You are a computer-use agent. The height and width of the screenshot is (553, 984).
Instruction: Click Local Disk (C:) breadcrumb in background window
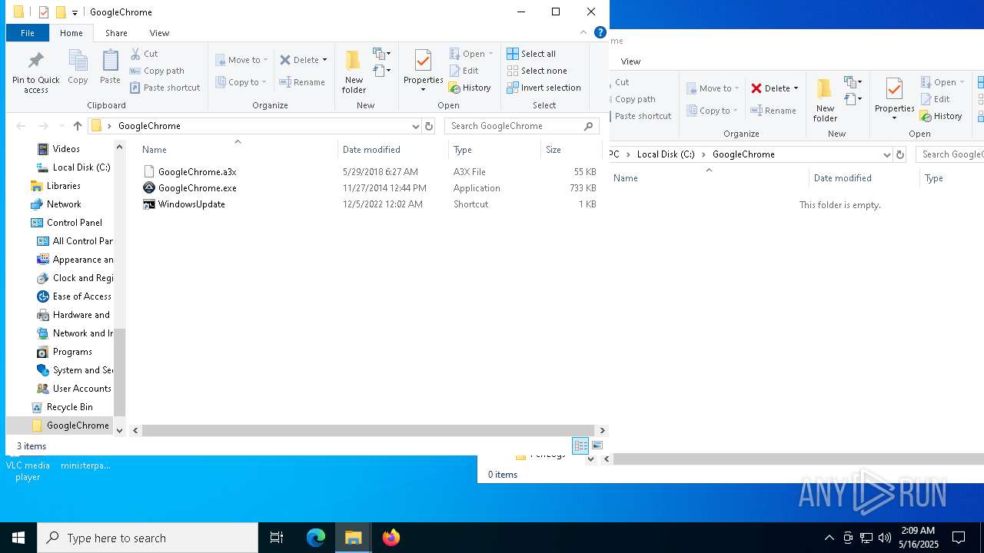[x=666, y=154]
